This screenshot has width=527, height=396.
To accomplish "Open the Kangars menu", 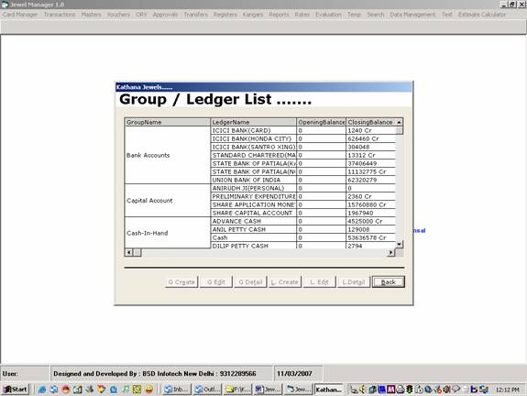I will [253, 15].
